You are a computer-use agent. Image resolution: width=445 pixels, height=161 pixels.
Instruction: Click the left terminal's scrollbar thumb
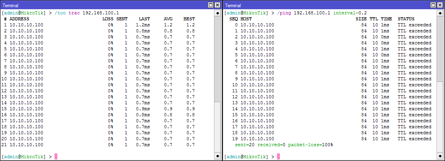pos(217,59)
